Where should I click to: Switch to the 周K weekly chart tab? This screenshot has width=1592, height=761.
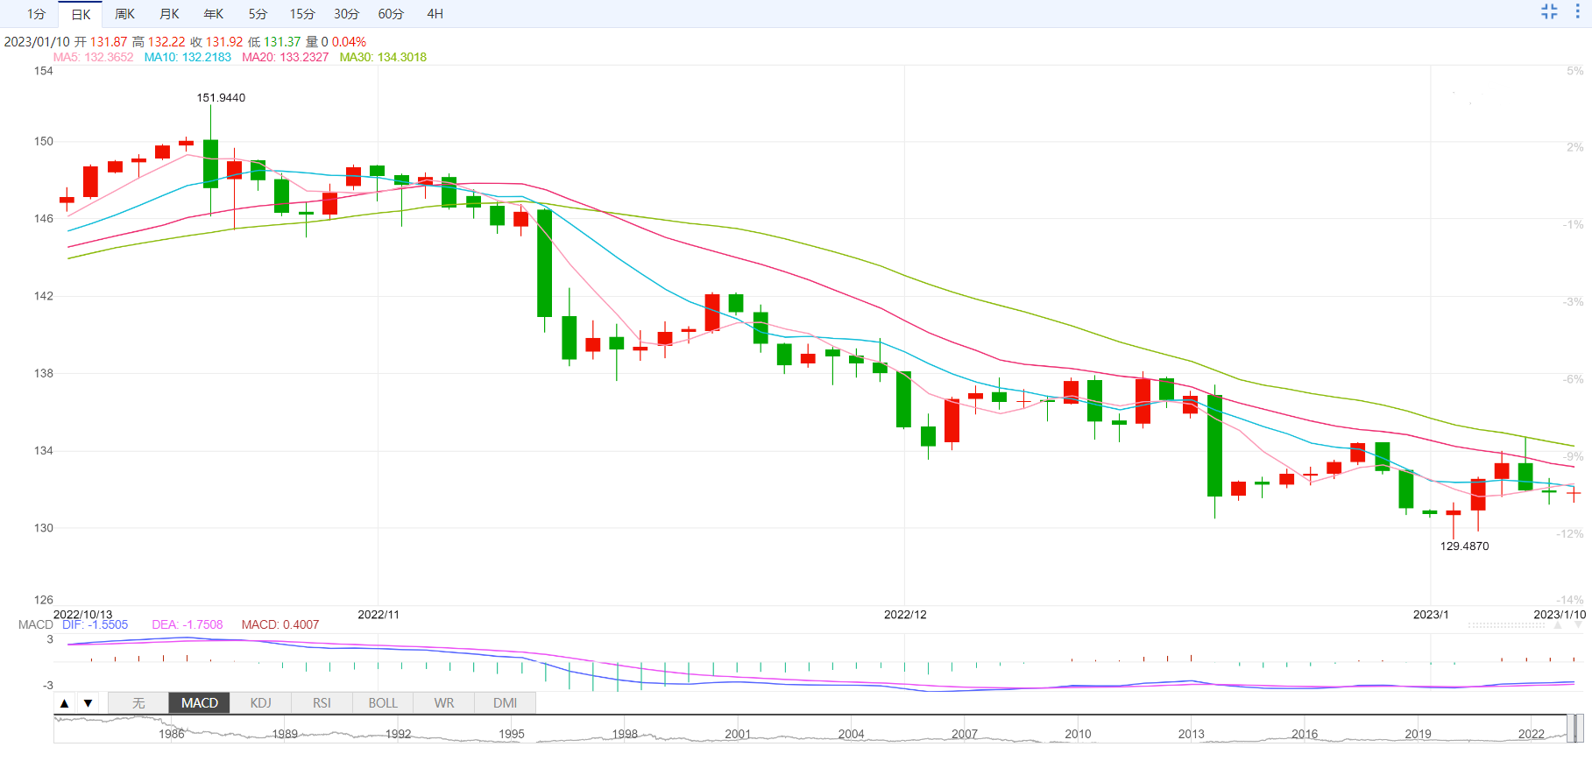pyautogui.click(x=124, y=14)
